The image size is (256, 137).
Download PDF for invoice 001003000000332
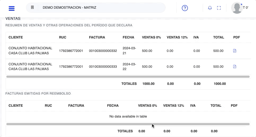click(235, 51)
